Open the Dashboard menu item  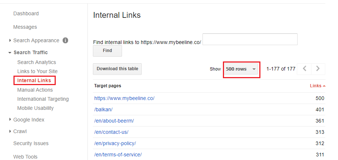(26, 13)
